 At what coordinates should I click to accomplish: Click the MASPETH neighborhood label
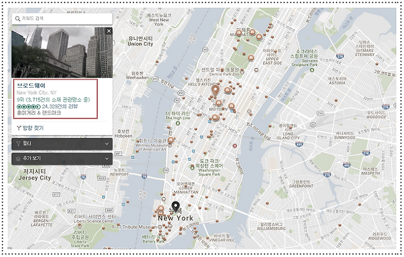371,172
